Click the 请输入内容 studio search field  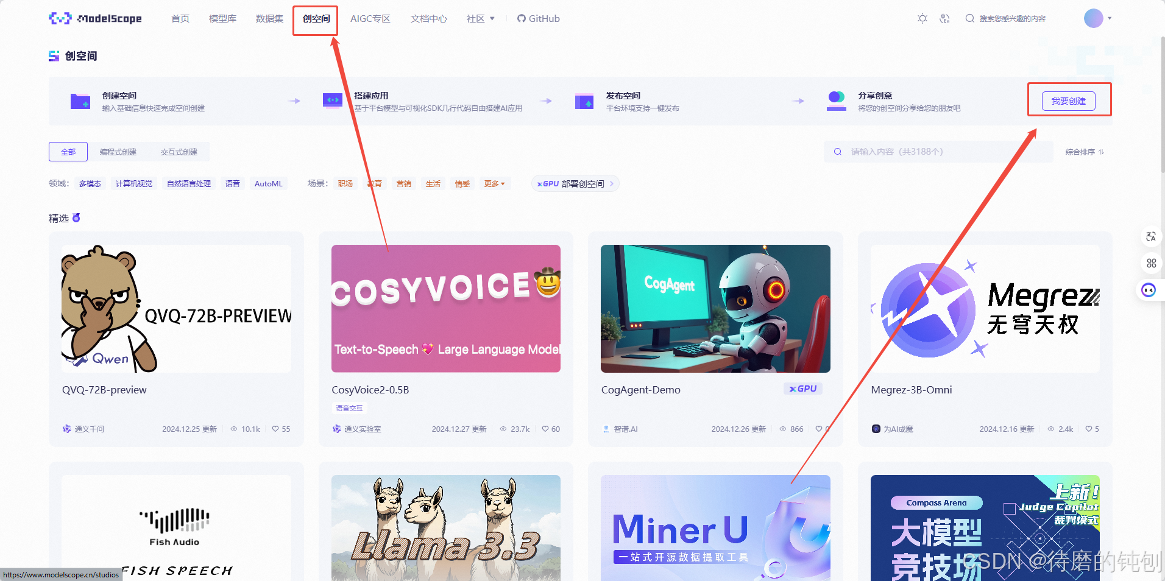coord(938,152)
